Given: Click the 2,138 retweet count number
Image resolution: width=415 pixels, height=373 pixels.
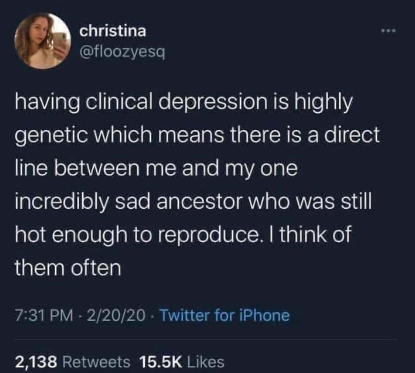Looking at the screenshot, I should click(36, 362).
